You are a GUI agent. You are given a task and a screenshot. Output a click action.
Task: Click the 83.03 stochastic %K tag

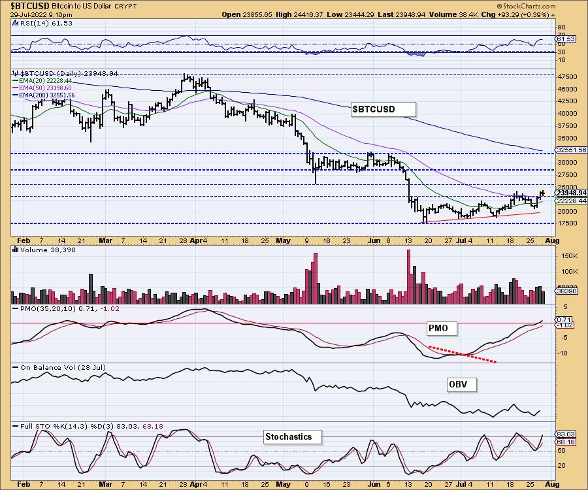tap(566, 434)
